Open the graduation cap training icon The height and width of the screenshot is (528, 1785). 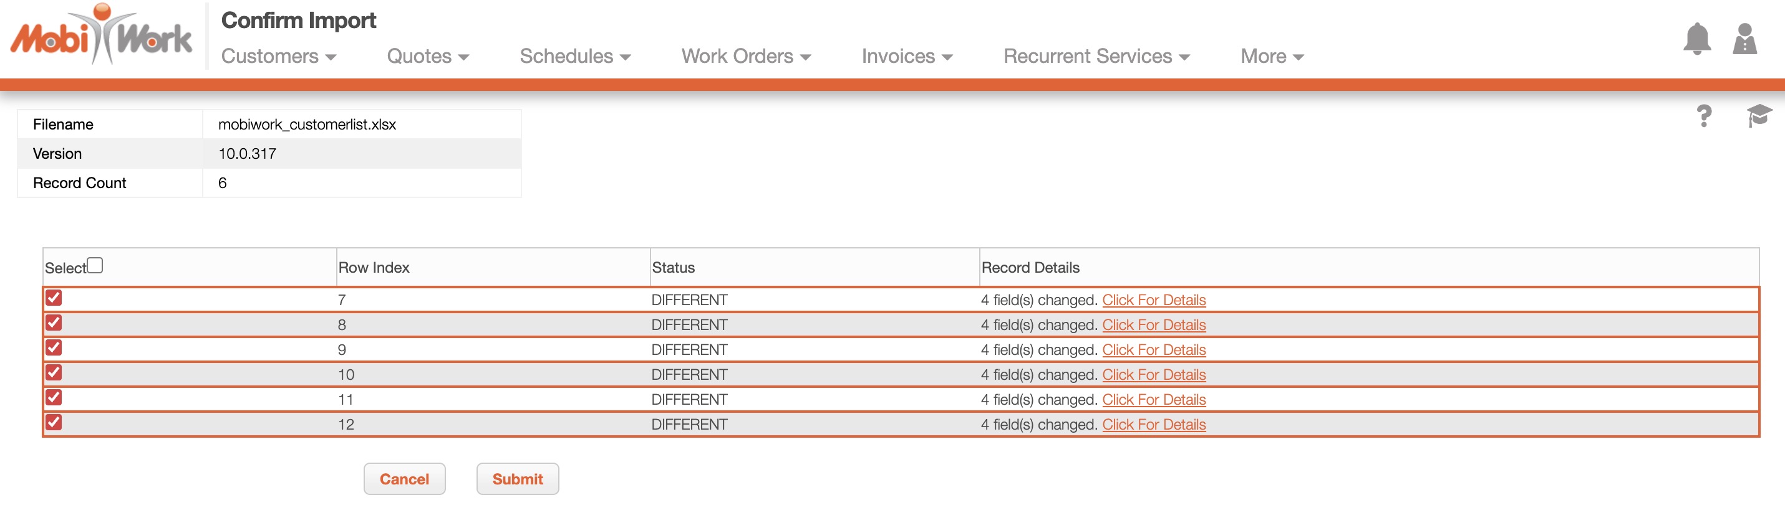tap(1758, 116)
